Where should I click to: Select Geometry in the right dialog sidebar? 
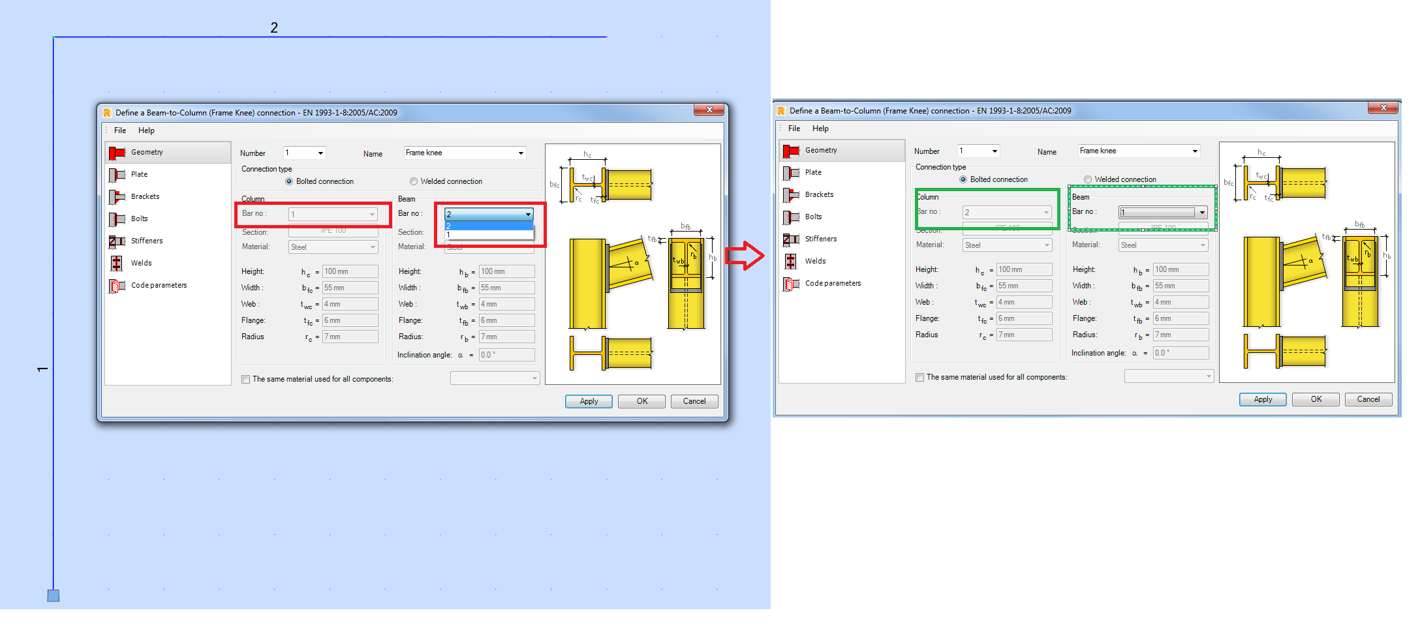(820, 150)
